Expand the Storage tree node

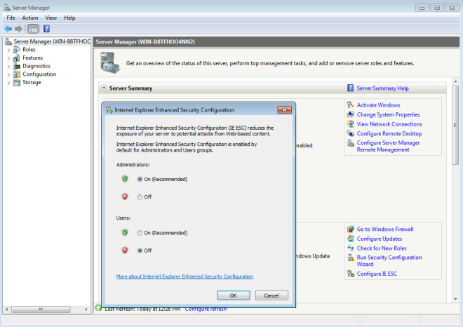tap(9, 83)
